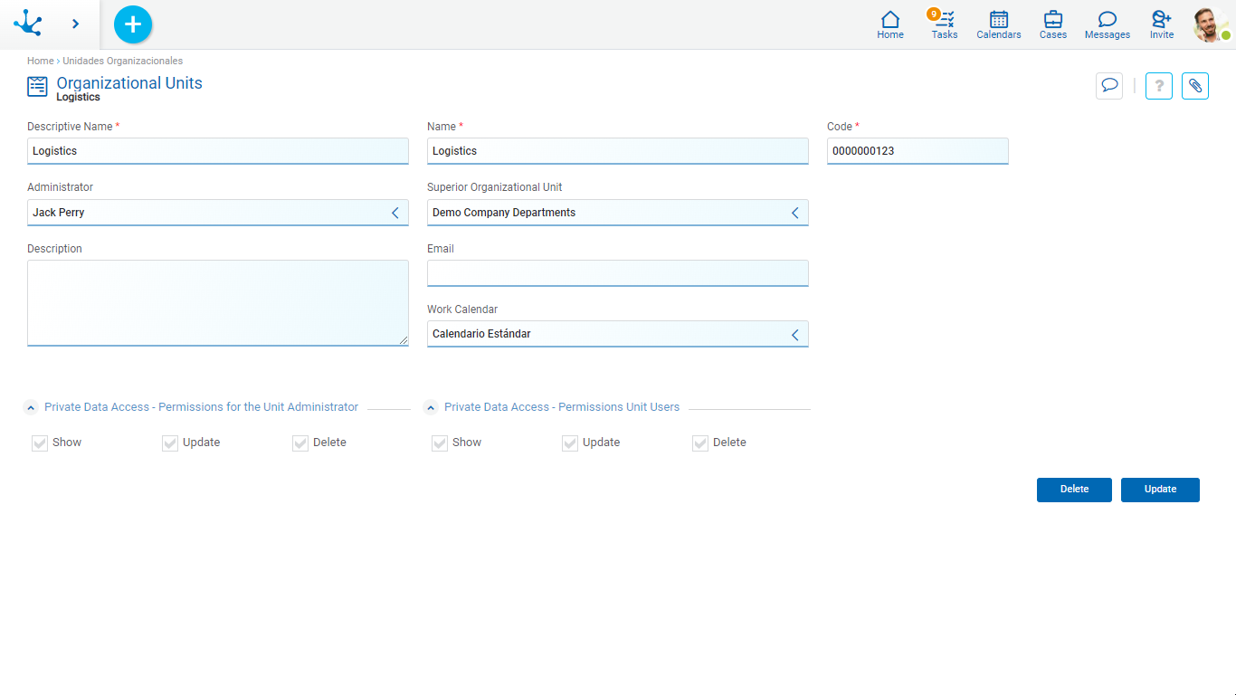Click the Deyel logo icon

(x=28, y=24)
